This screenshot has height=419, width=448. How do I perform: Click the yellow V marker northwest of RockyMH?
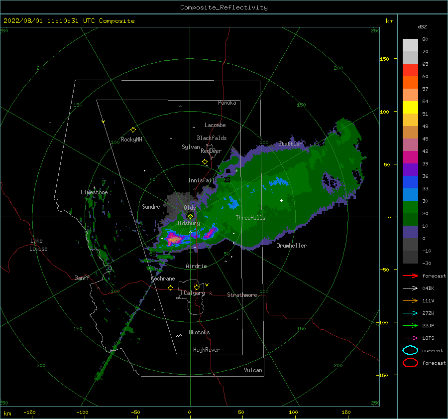104,122
